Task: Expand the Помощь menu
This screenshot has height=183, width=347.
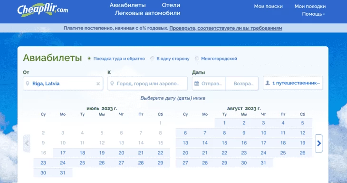Action: (313, 14)
